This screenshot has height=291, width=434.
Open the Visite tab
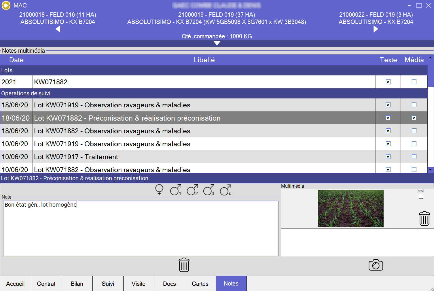click(139, 284)
